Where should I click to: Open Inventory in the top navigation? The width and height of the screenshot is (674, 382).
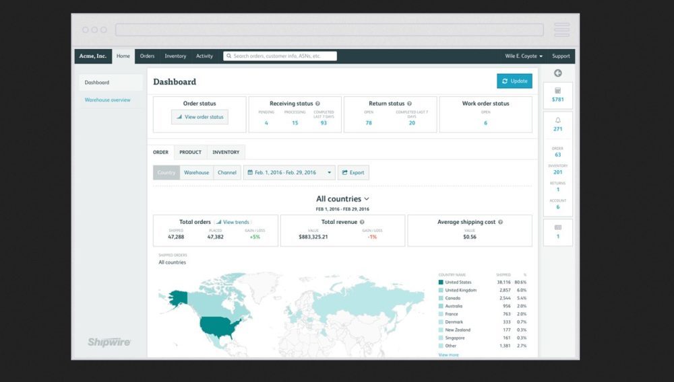[x=175, y=56]
